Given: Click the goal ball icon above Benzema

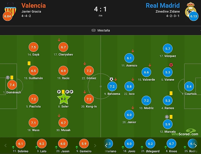Looking at the screenshot, I should pyautogui.click(x=111, y=79).
